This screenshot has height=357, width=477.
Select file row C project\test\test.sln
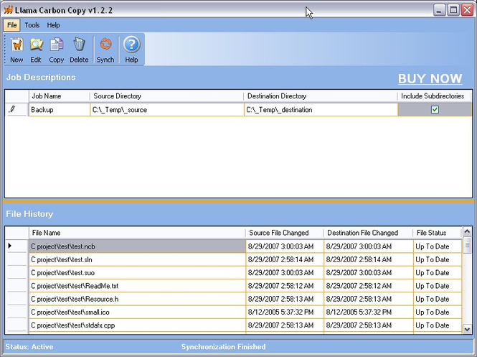tap(138, 259)
